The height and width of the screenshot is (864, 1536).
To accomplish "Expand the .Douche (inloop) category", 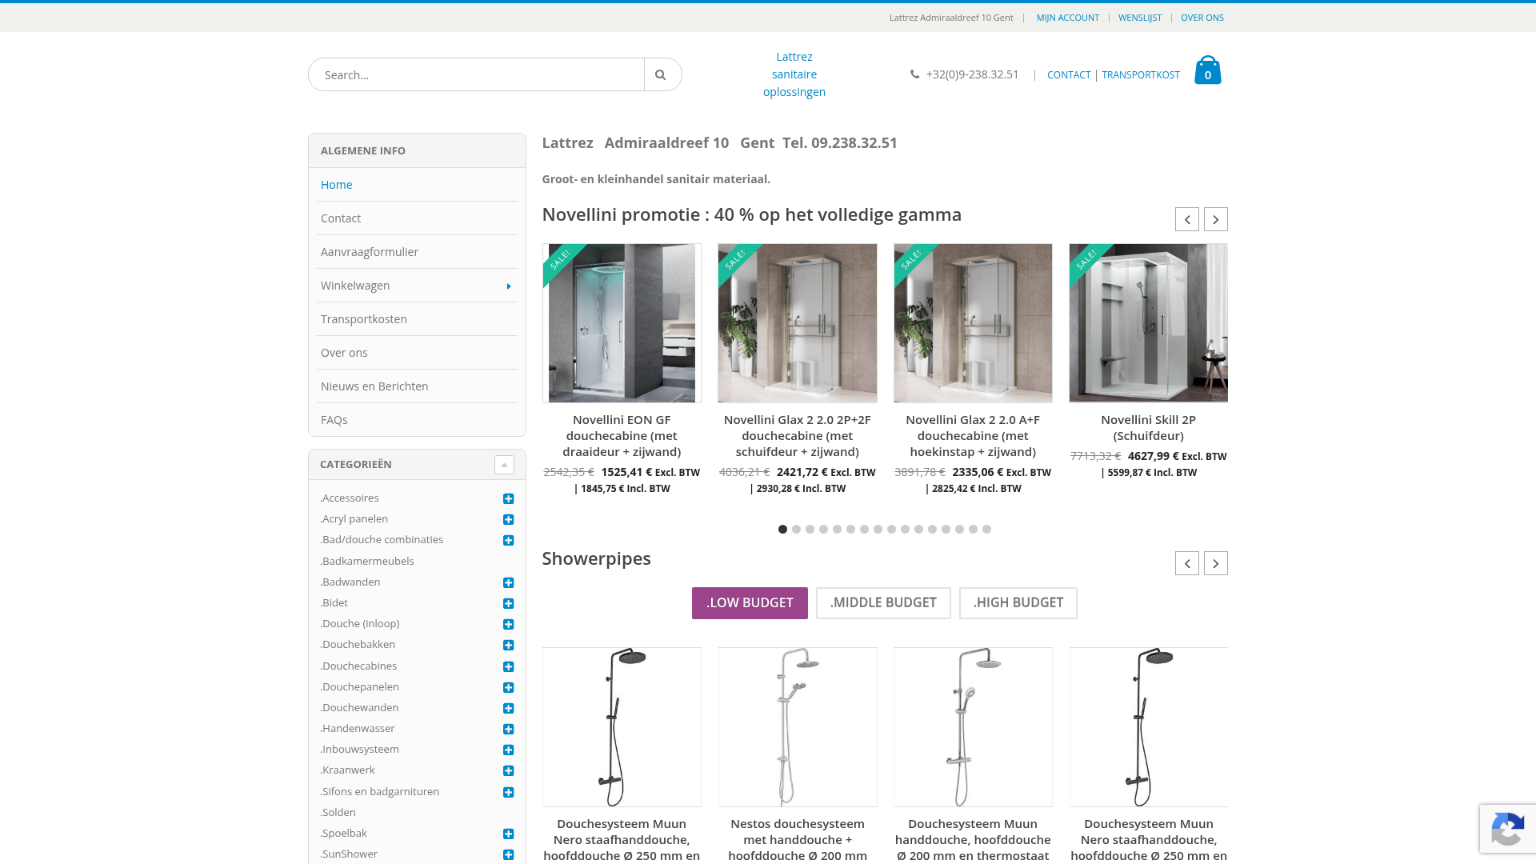I will pos(509,624).
